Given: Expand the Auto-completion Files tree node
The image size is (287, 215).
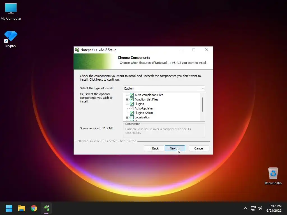Looking at the screenshot, I should (x=127, y=95).
